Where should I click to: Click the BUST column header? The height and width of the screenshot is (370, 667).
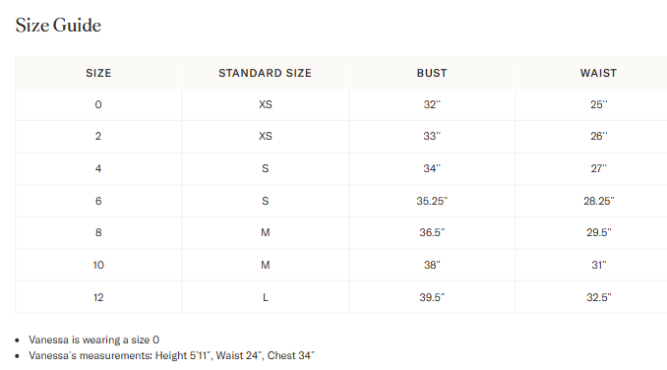432,73
